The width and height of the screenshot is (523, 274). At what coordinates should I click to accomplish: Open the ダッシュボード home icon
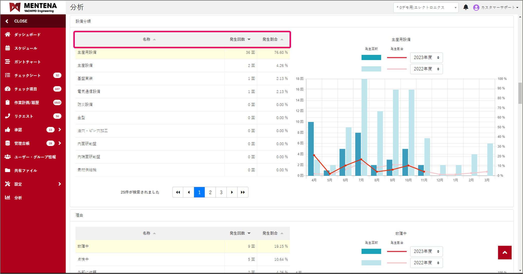tap(8, 35)
